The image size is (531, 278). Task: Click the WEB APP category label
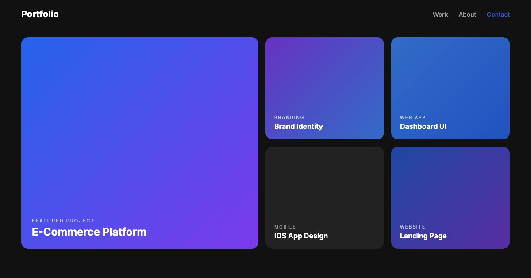(412, 117)
